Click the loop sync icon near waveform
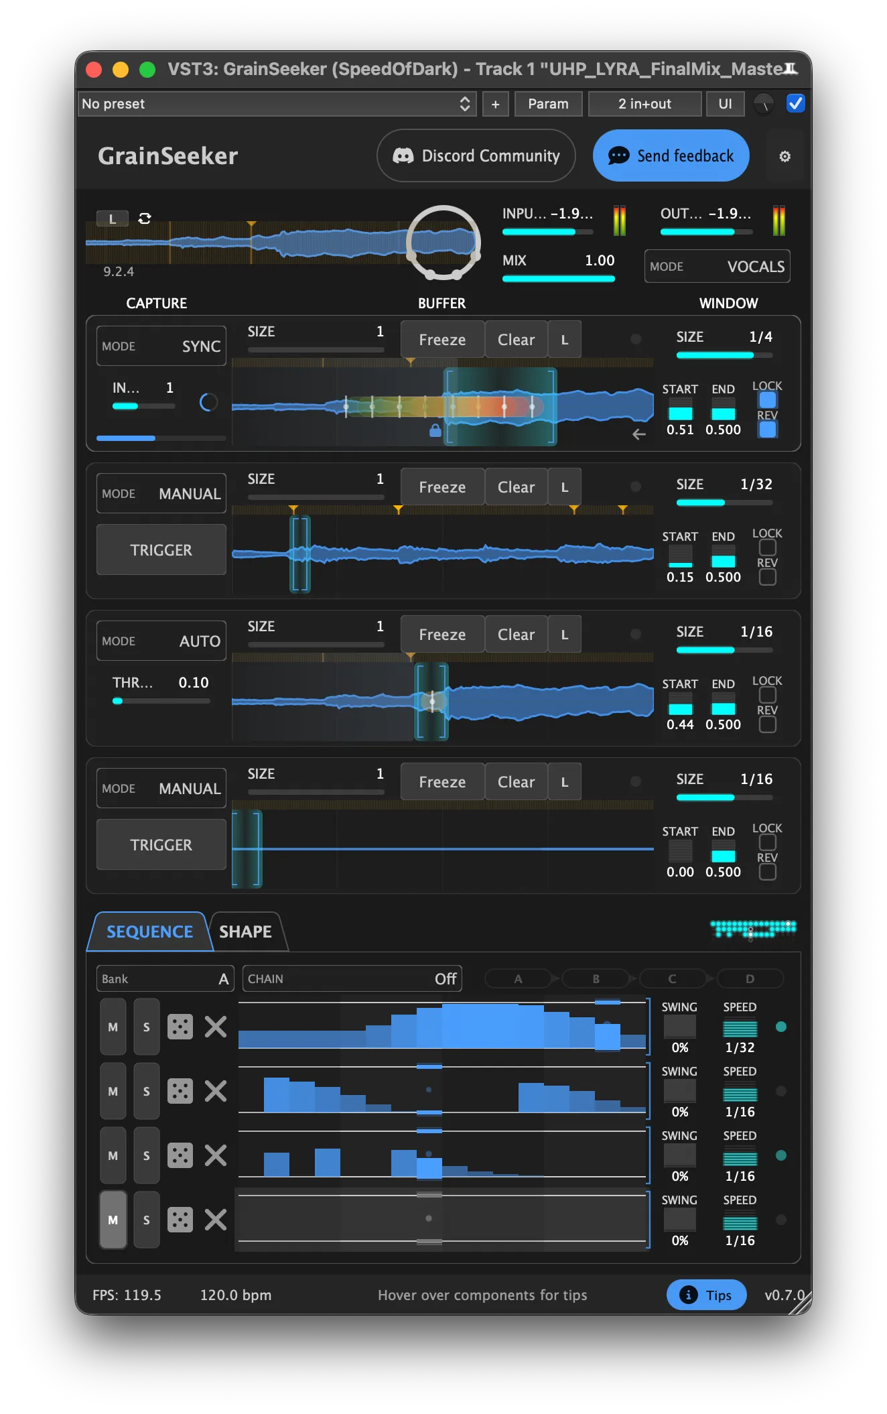The height and width of the screenshot is (1414, 887). click(x=145, y=218)
